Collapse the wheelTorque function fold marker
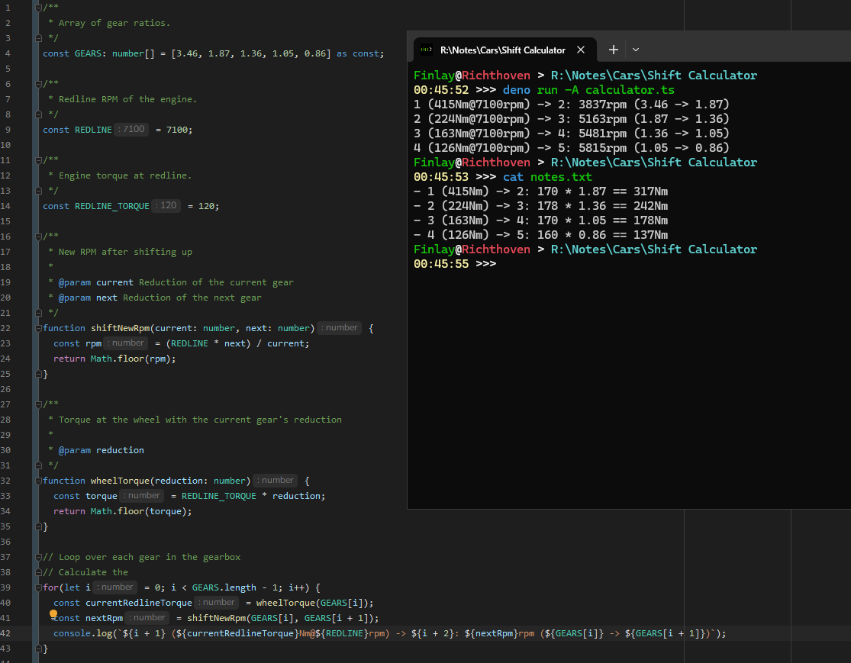Image resolution: width=851 pixels, height=663 pixels. [x=39, y=481]
